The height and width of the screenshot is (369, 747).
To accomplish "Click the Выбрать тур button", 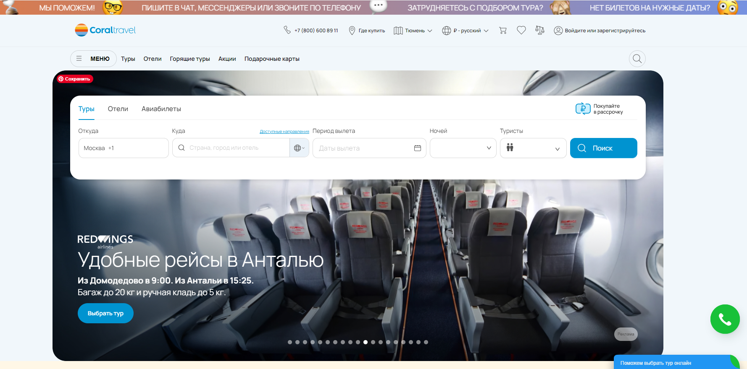I will 105,313.
